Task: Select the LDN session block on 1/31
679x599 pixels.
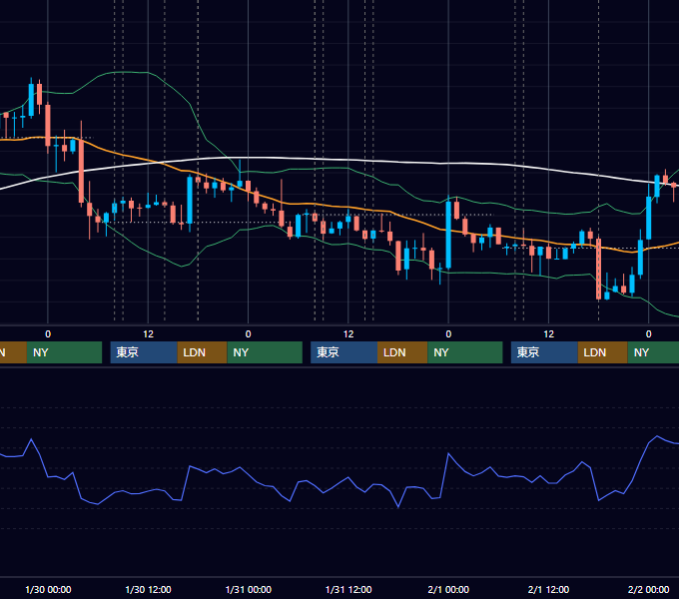Action: (402, 352)
